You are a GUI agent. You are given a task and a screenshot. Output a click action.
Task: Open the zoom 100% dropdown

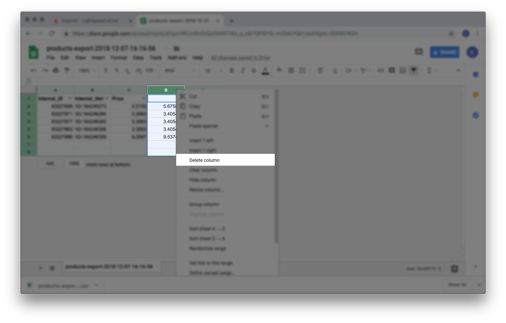coord(88,70)
